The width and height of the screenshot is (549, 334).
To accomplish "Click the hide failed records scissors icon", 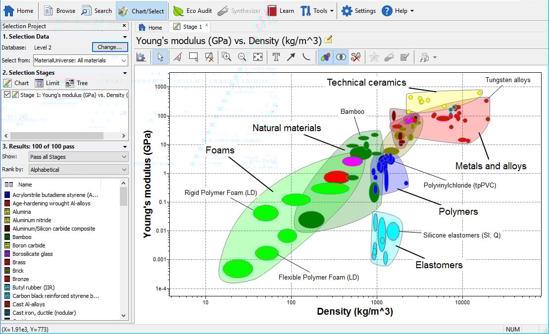I will 356,57.
